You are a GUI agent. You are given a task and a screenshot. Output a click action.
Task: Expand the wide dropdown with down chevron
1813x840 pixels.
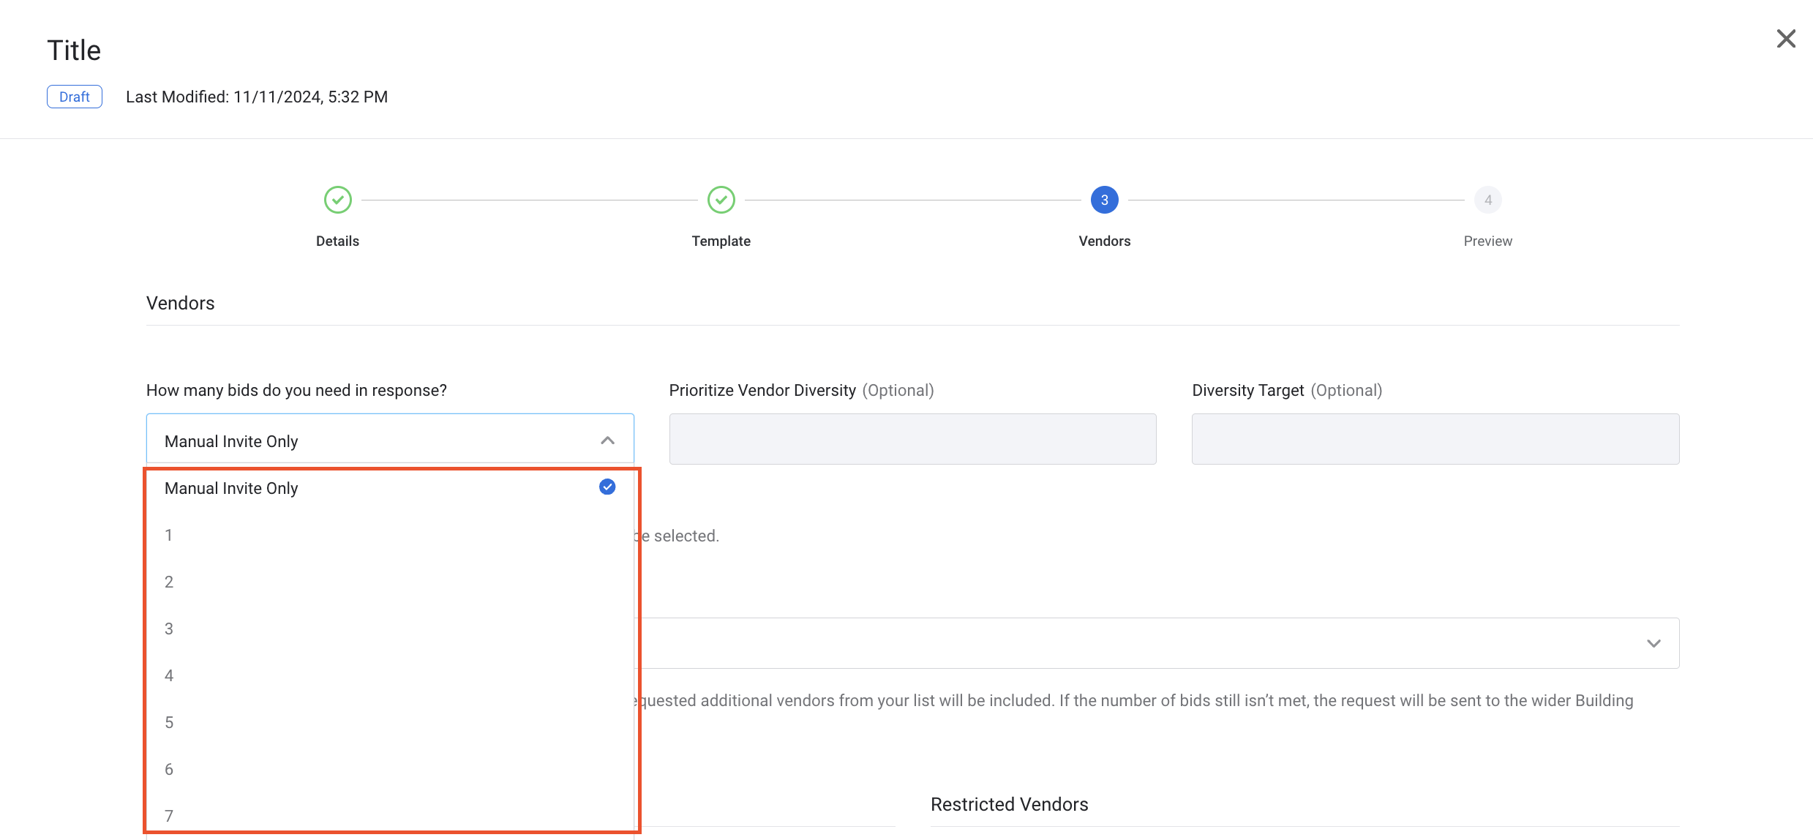(x=1654, y=643)
